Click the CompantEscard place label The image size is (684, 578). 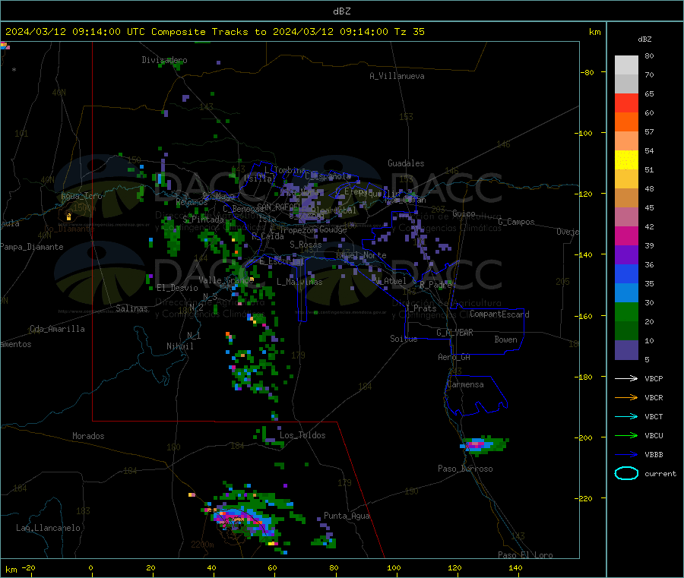click(x=499, y=314)
